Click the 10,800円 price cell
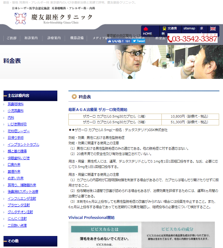 click(x=190, y=116)
